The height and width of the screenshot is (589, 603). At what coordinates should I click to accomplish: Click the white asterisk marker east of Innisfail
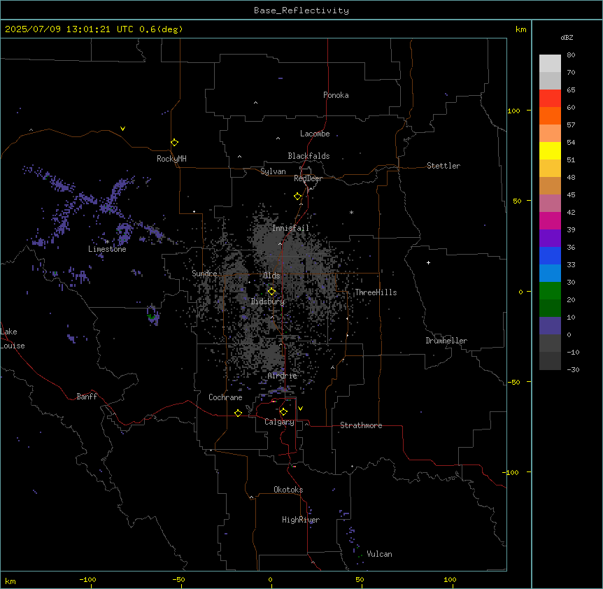coord(351,212)
